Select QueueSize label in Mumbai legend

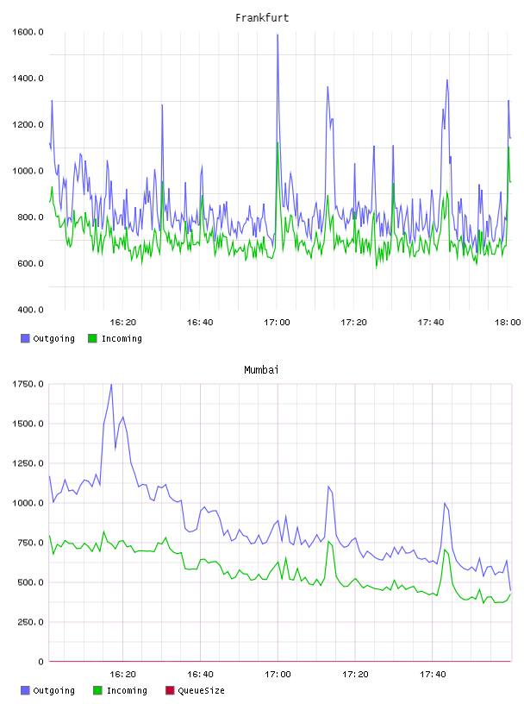coord(201,690)
